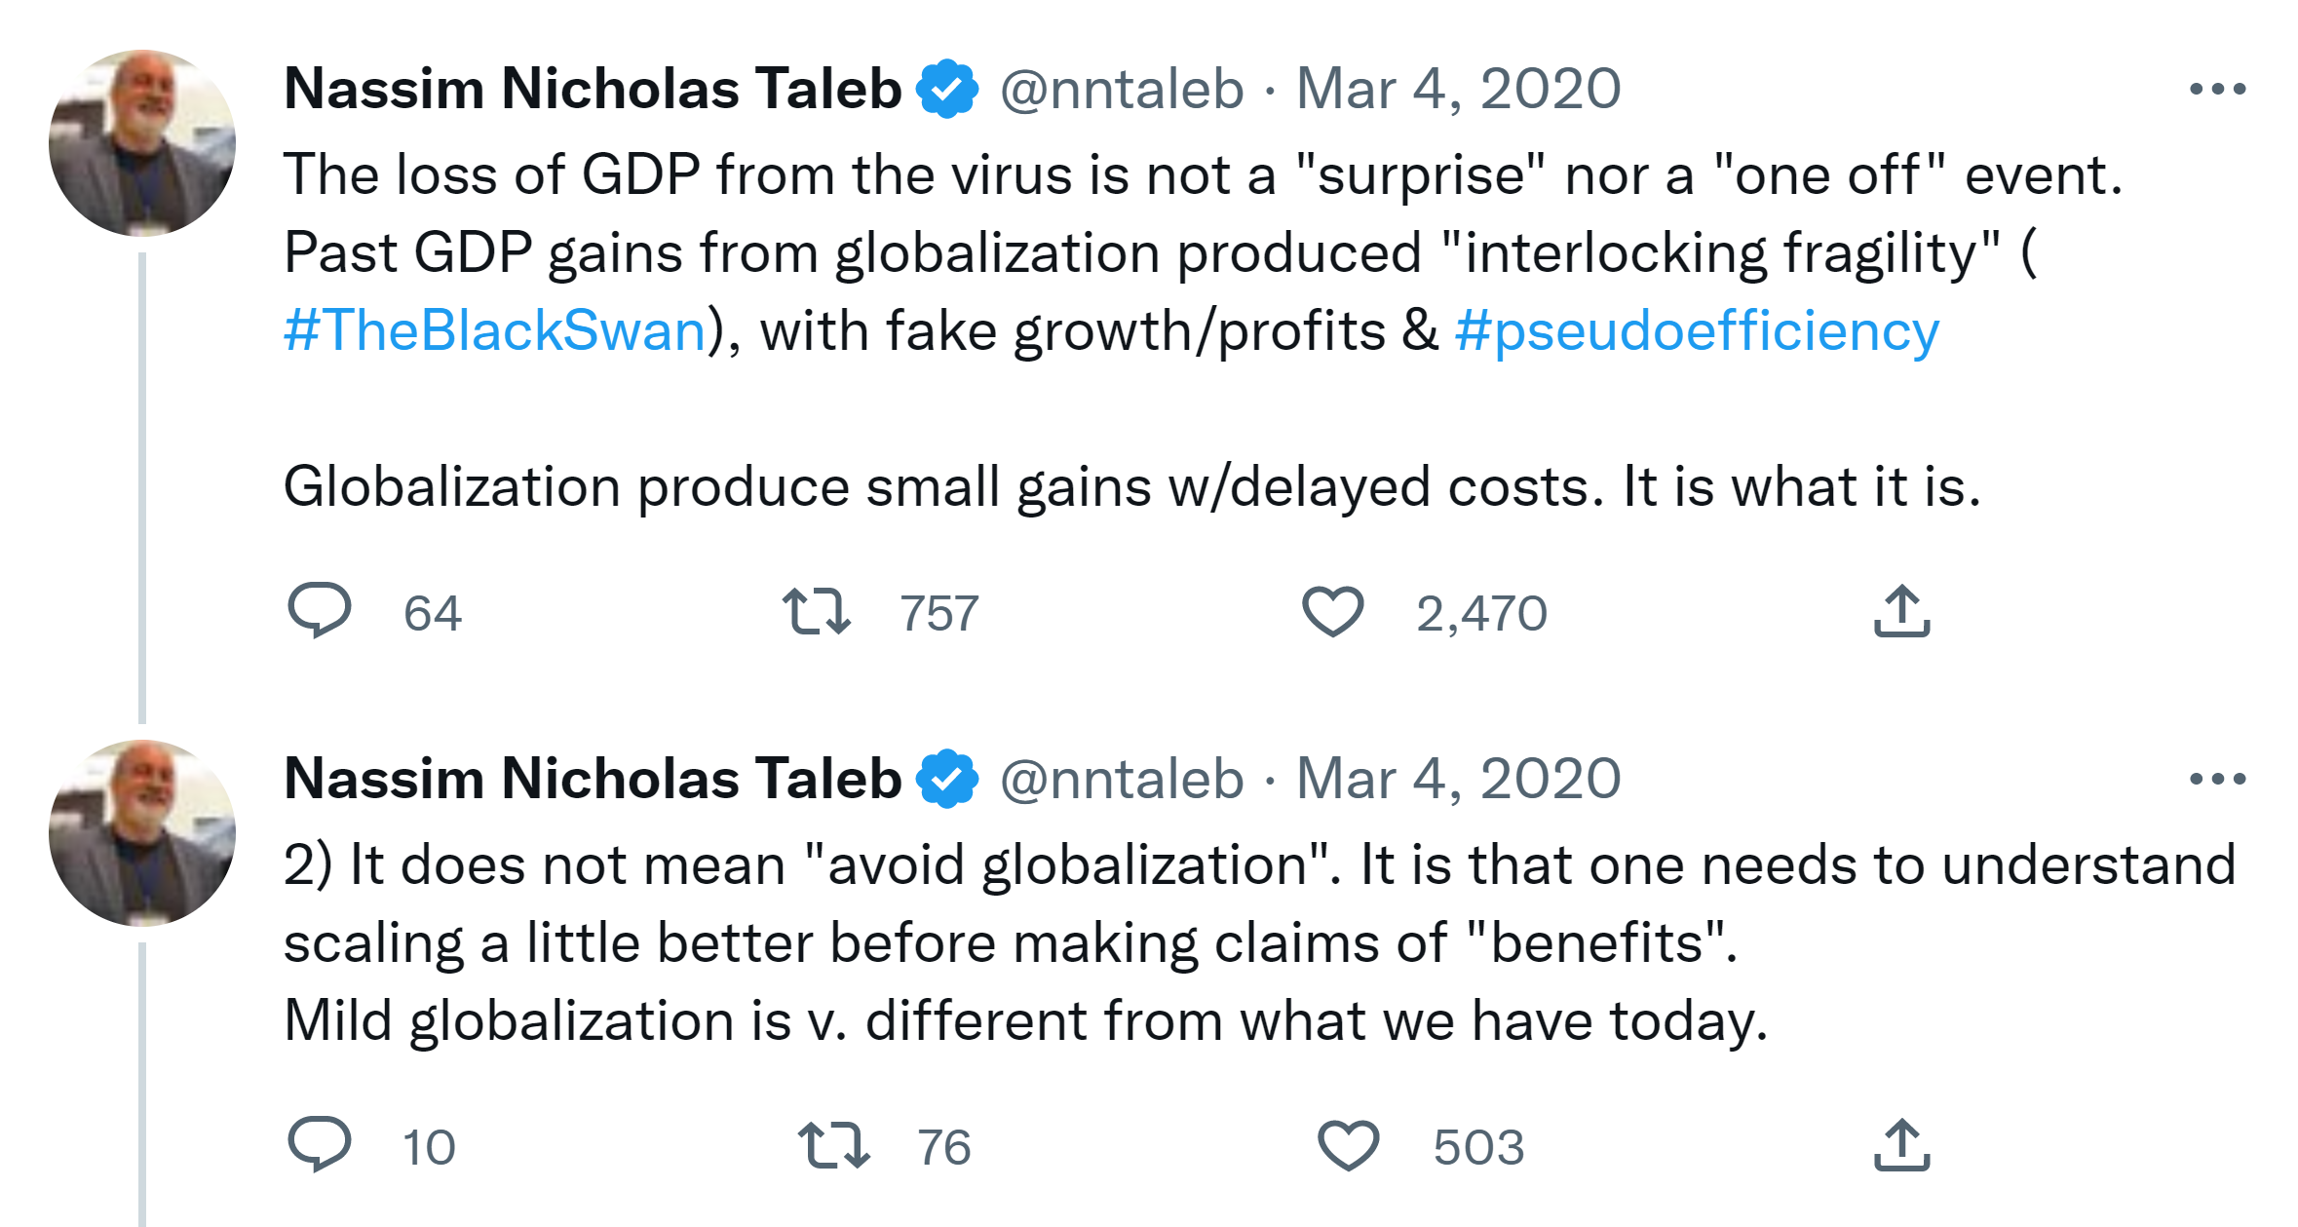Retweet the first tweet with 757 retweets
This screenshot has height=1227, width=2298.
click(817, 611)
